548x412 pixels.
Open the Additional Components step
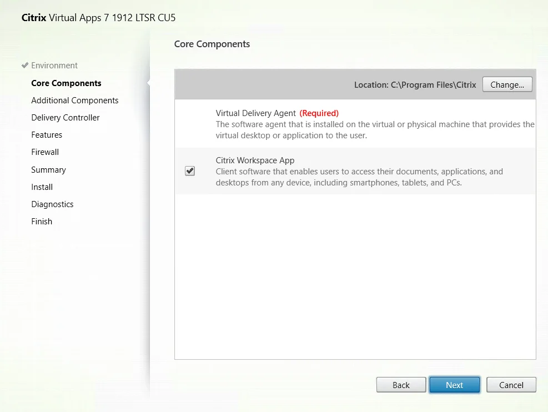(x=75, y=101)
